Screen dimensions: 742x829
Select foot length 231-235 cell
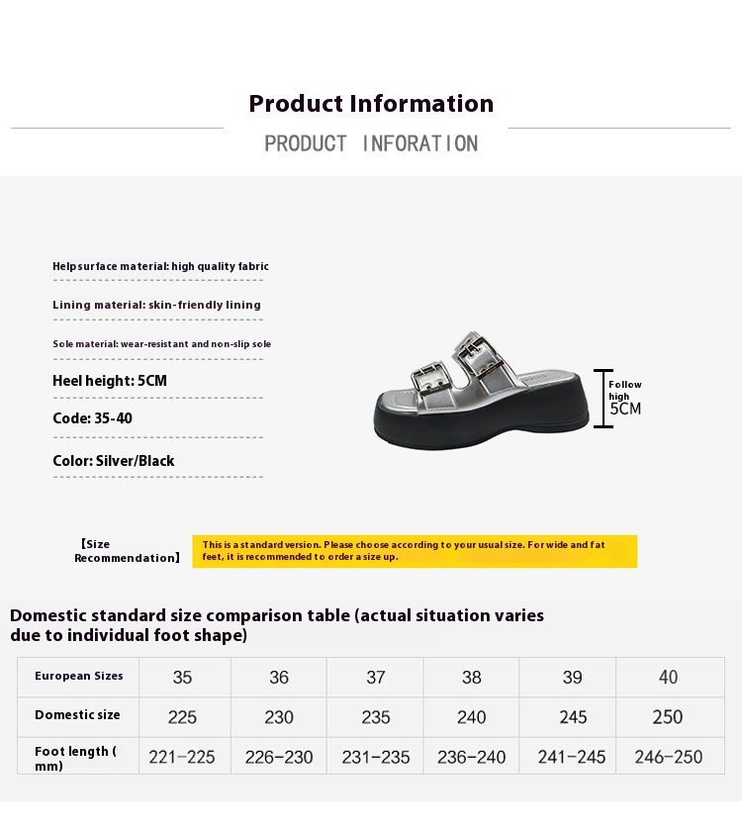[x=375, y=756]
